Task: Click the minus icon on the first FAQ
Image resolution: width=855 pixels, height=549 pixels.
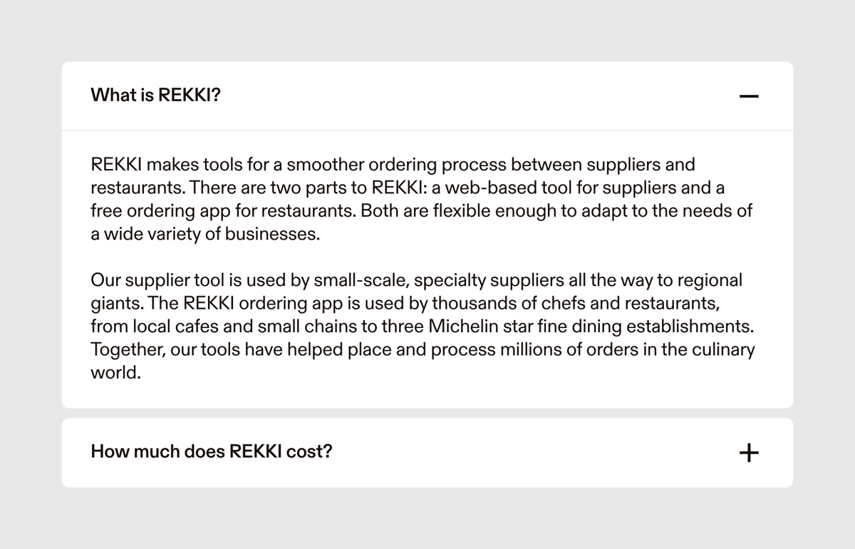Action: pyautogui.click(x=749, y=95)
